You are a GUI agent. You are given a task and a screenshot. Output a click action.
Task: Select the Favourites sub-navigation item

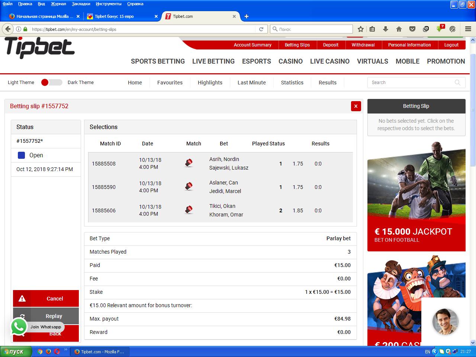point(170,83)
